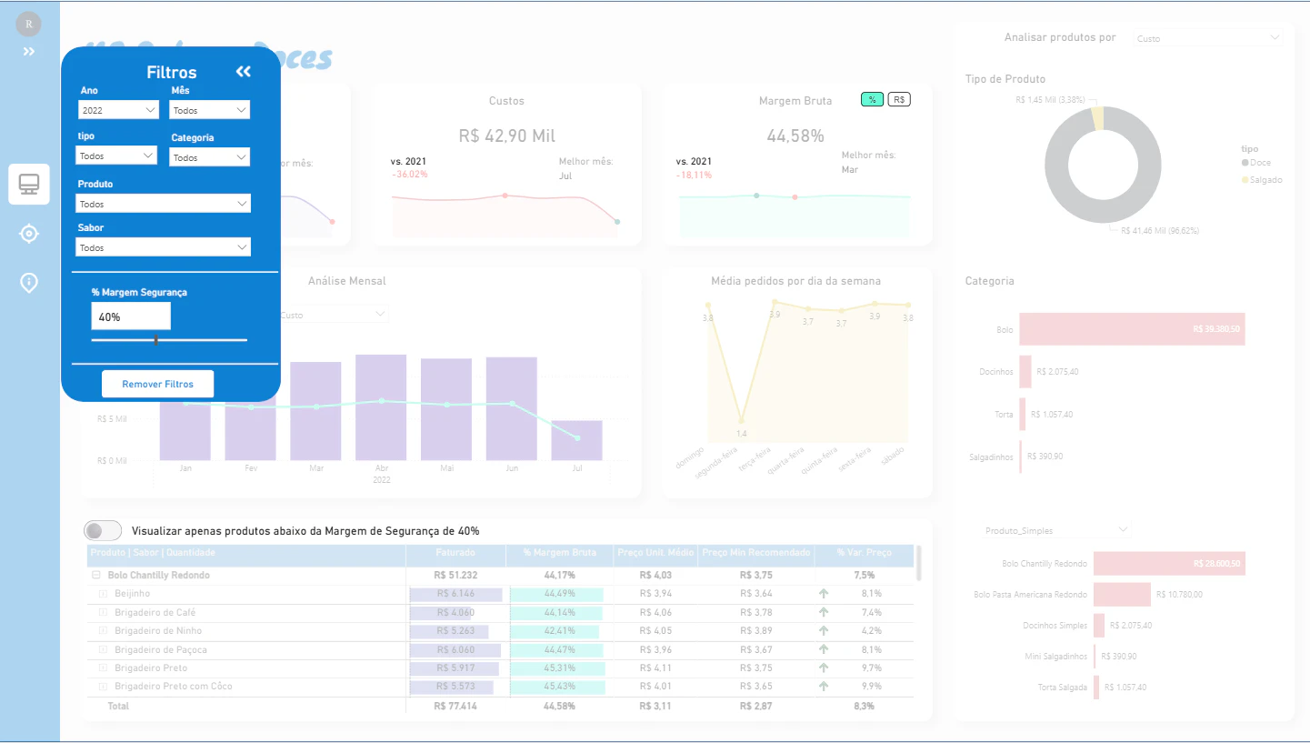This screenshot has height=743, width=1310.
Task: Click the table vertical scrollbar
Action: [x=919, y=563]
